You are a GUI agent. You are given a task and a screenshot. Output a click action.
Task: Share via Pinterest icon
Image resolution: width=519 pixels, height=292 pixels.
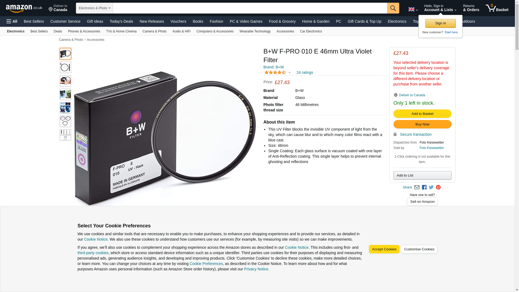438,187
